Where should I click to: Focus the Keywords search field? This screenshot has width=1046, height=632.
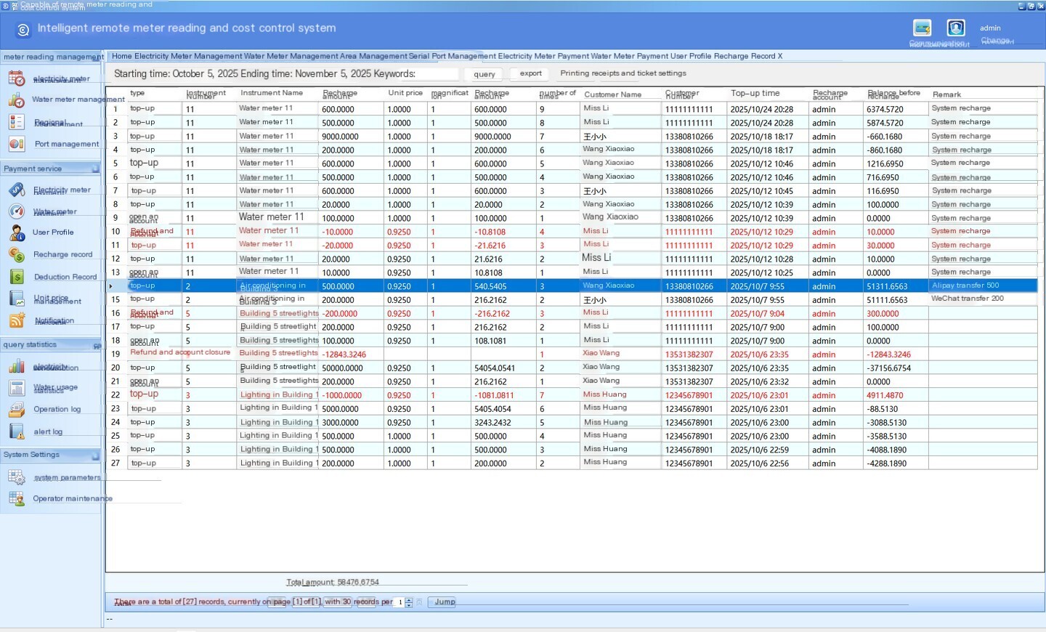coord(438,74)
